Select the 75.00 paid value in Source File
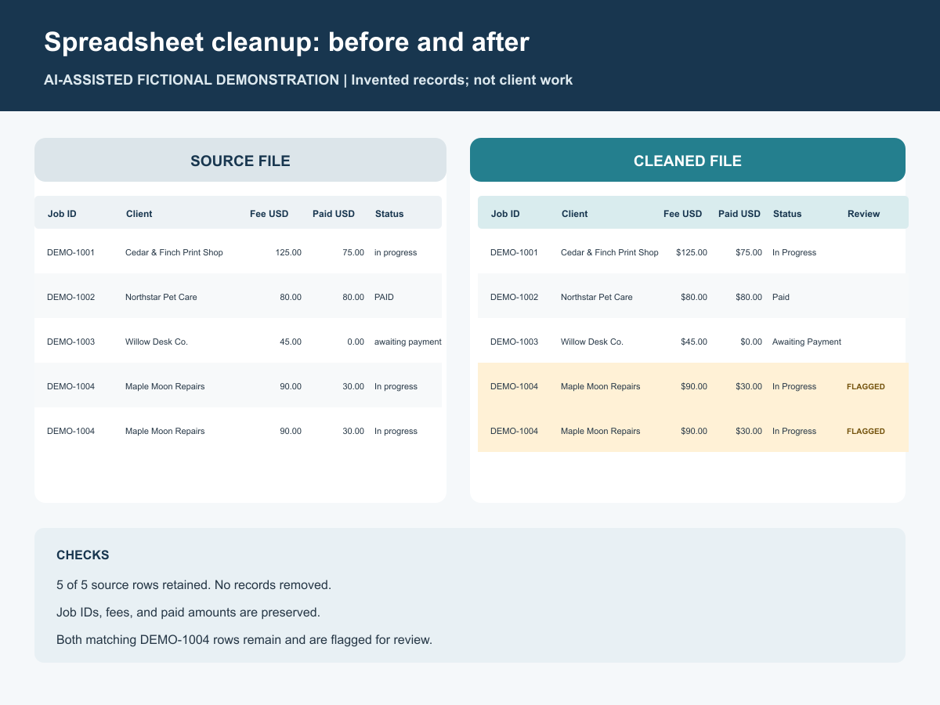Viewport: 940px width, 705px height. click(x=353, y=252)
